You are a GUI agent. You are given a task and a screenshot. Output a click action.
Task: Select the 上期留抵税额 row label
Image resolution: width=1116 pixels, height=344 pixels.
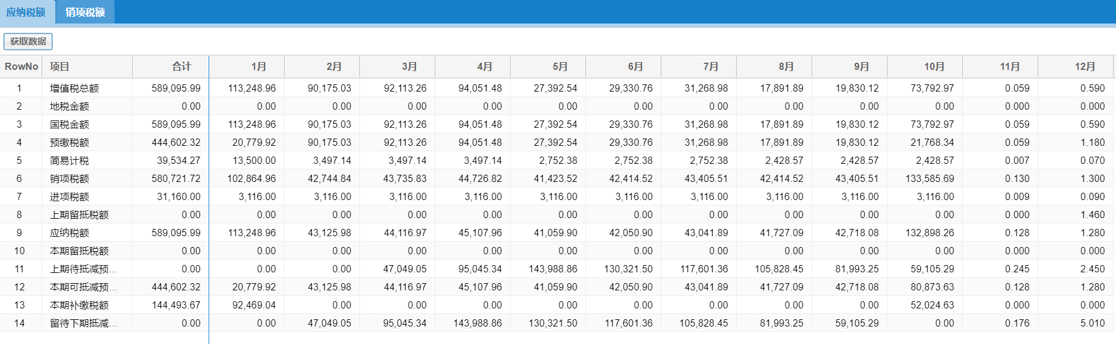point(79,214)
